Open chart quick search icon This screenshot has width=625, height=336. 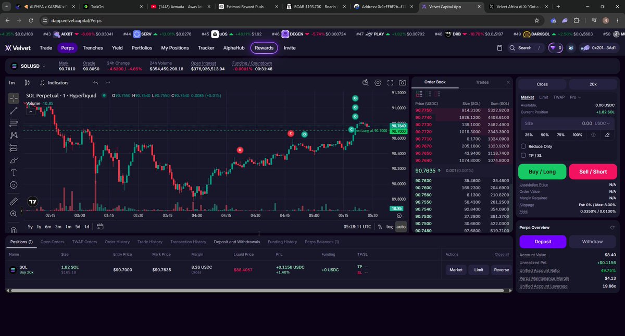point(366,83)
